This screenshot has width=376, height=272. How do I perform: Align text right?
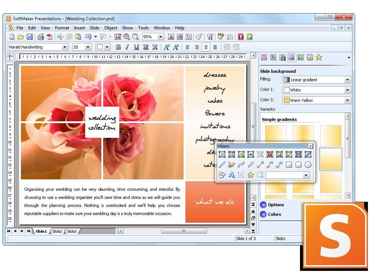[197, 47]
